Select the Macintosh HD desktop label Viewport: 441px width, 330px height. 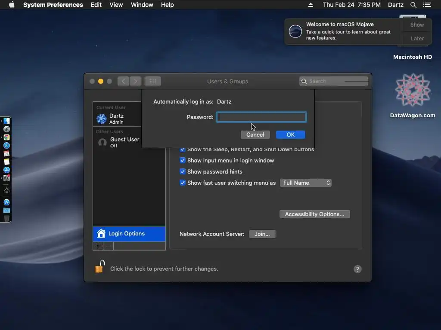(413, 57)
